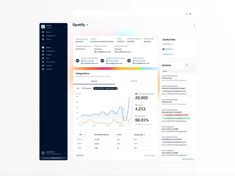Click the Account sidebar icon
Viewport: 235px width, 176px height.
43,69
